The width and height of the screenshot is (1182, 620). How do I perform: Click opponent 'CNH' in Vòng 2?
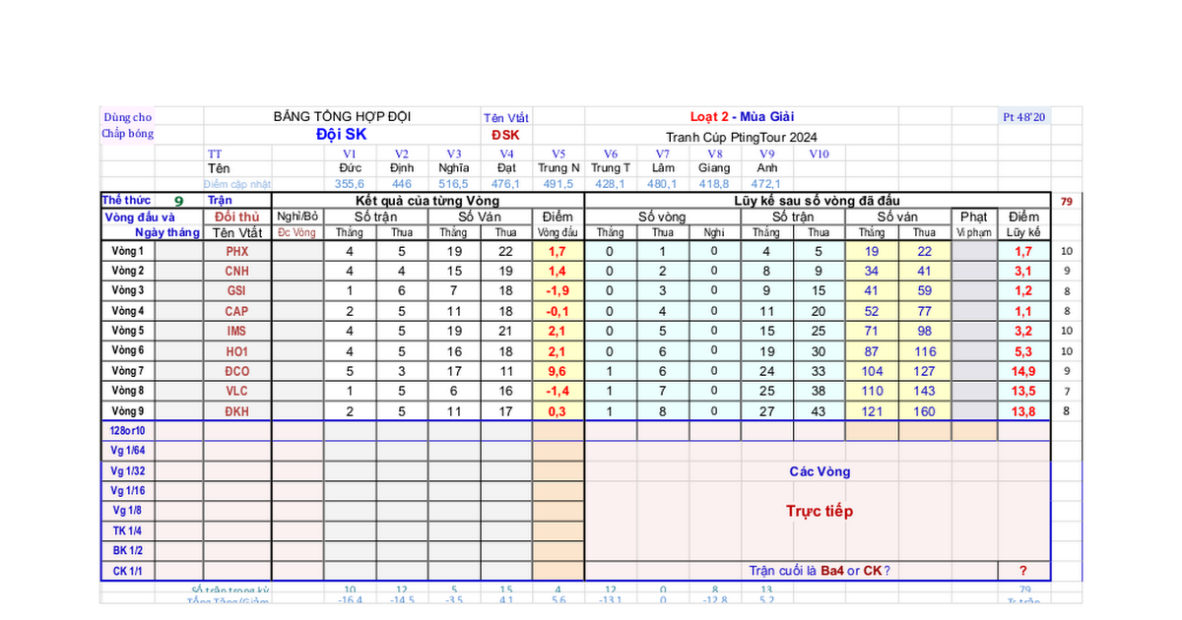coord(237,272)
